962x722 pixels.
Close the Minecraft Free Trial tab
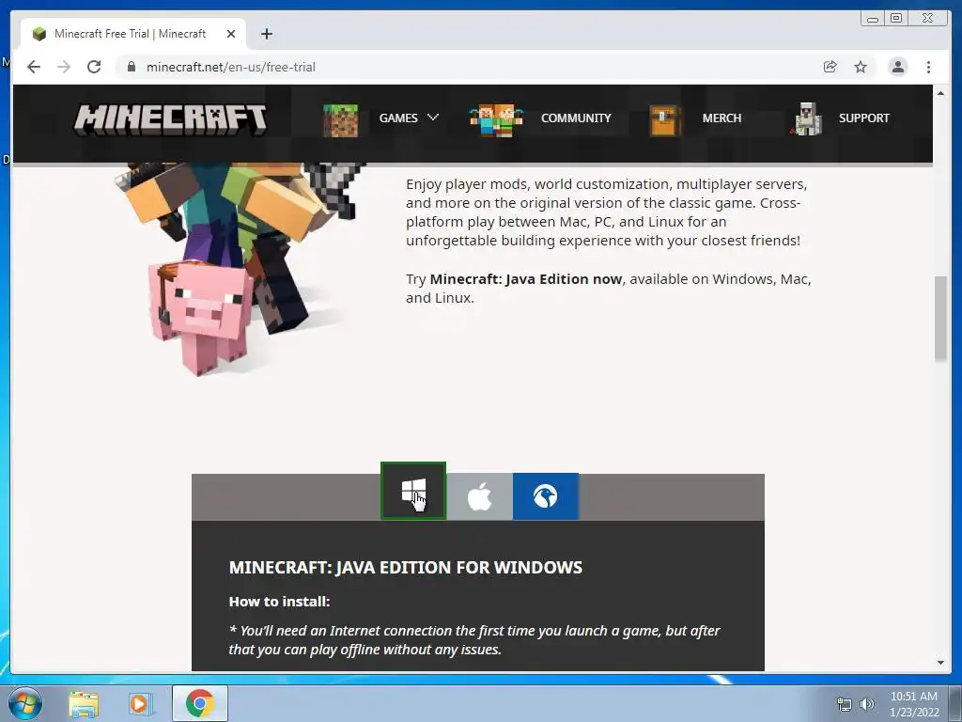[231, 34]
